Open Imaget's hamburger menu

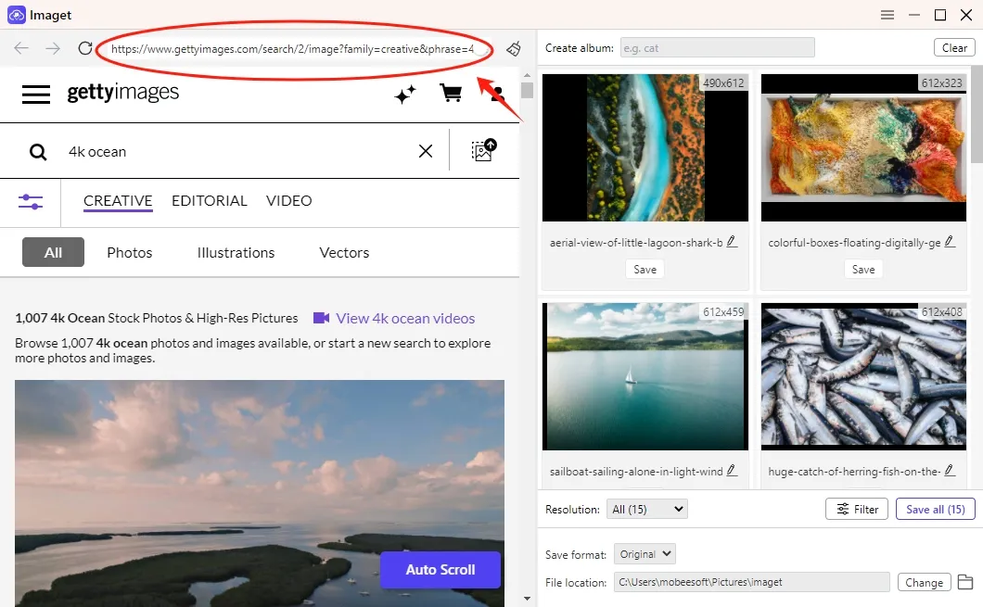[x=887, y=15]
